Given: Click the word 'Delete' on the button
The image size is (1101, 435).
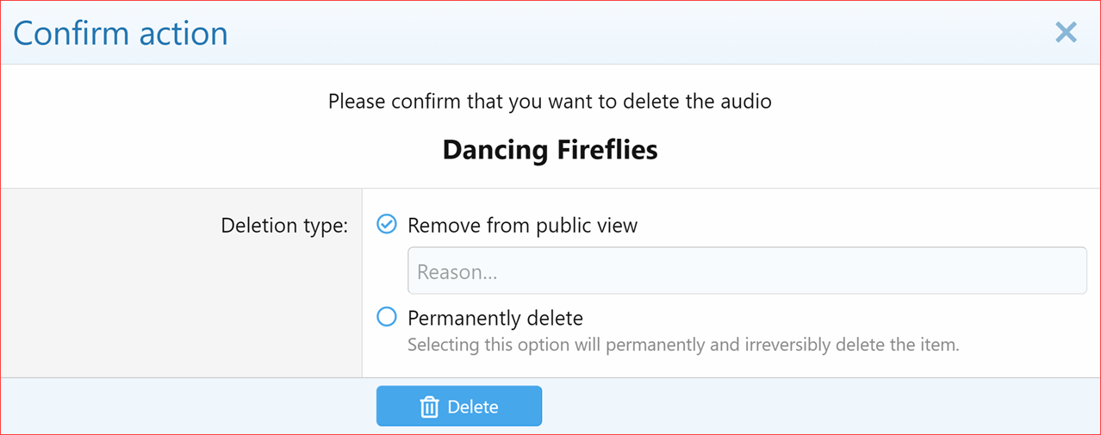Looking at the screenshot, I should tap(473, 407).
